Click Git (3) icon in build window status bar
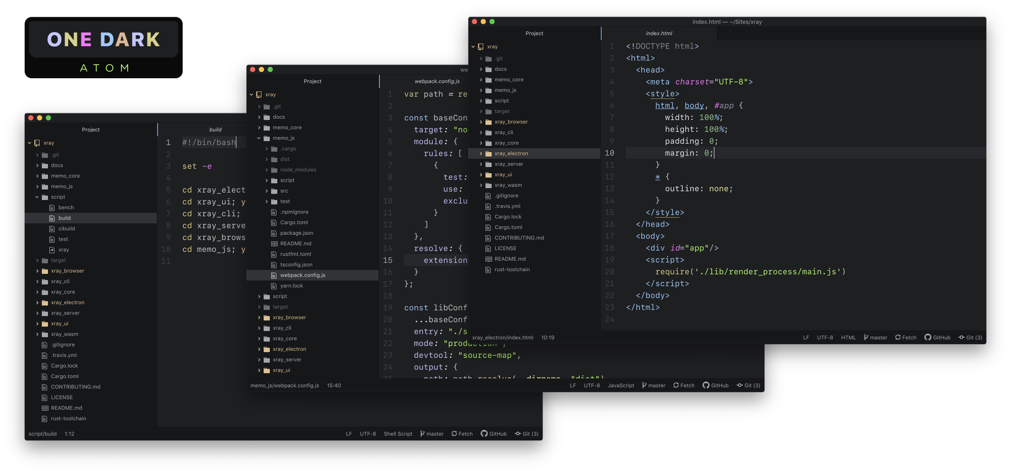Image resolution: width=1011 pixels, height=473 pixels. (x=518, y=433)
